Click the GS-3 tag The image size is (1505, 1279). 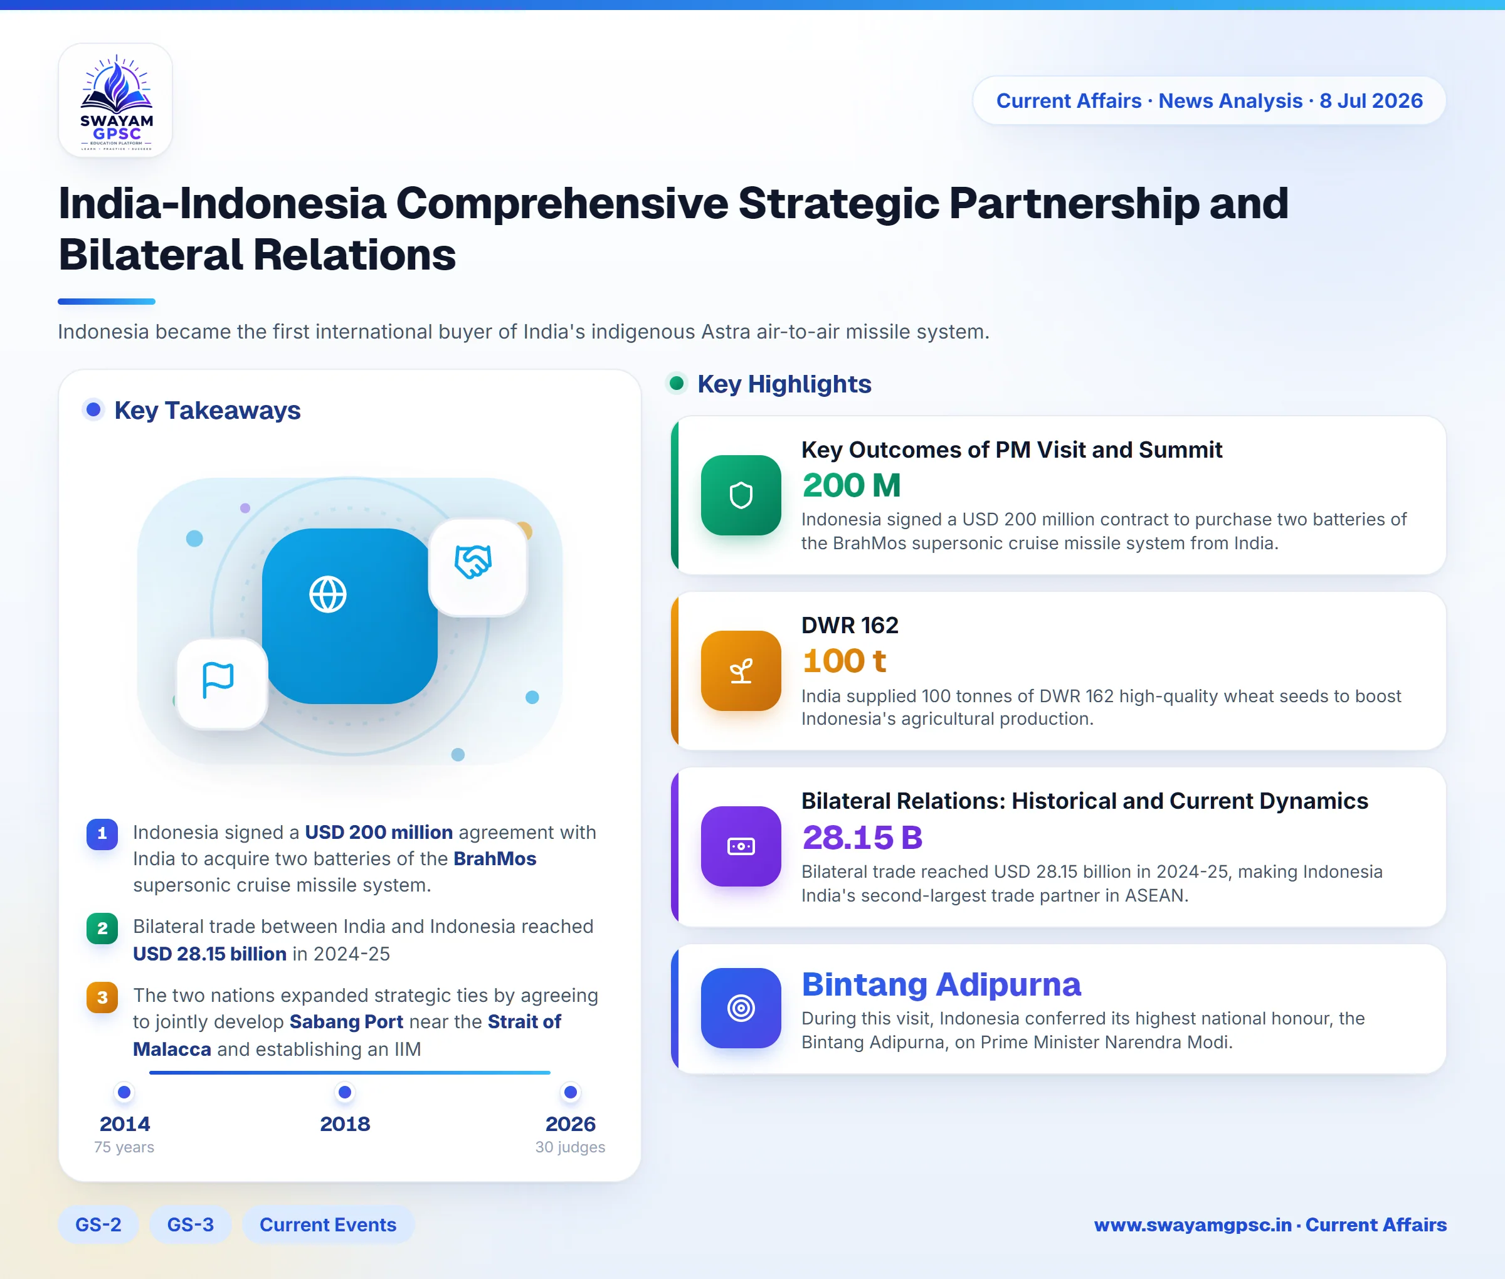pyautogui.click(x=191, y=1224)
